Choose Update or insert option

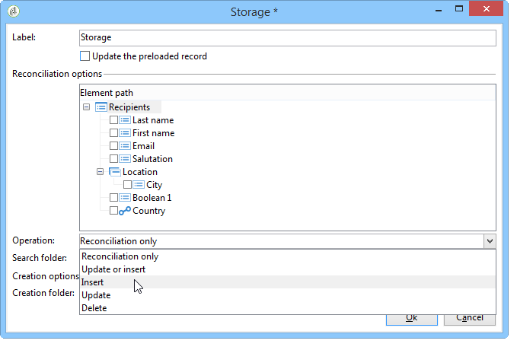[x=113, y=269]
